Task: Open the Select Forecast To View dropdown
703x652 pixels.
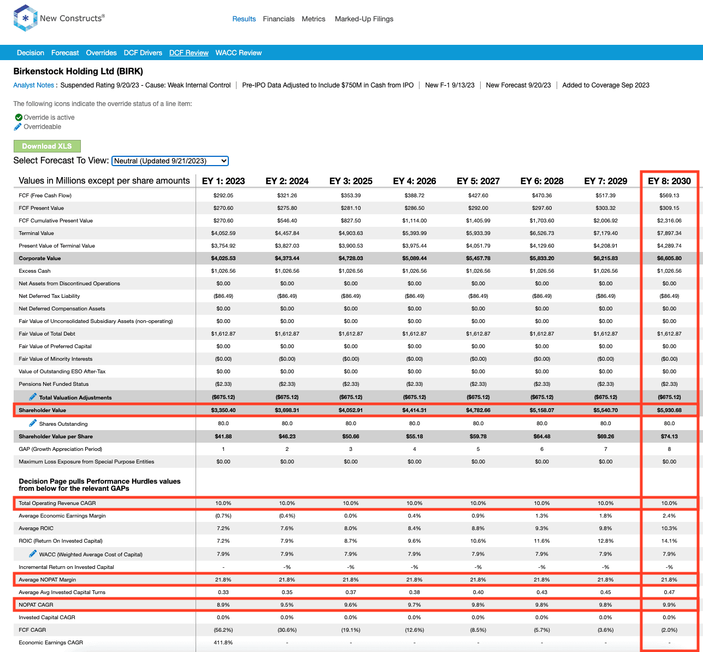Action: click(170, 161)
